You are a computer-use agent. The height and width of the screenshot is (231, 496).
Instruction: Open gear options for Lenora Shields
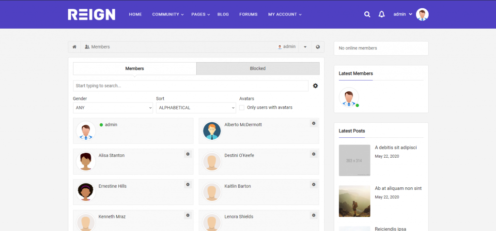(x=313, y=215)
